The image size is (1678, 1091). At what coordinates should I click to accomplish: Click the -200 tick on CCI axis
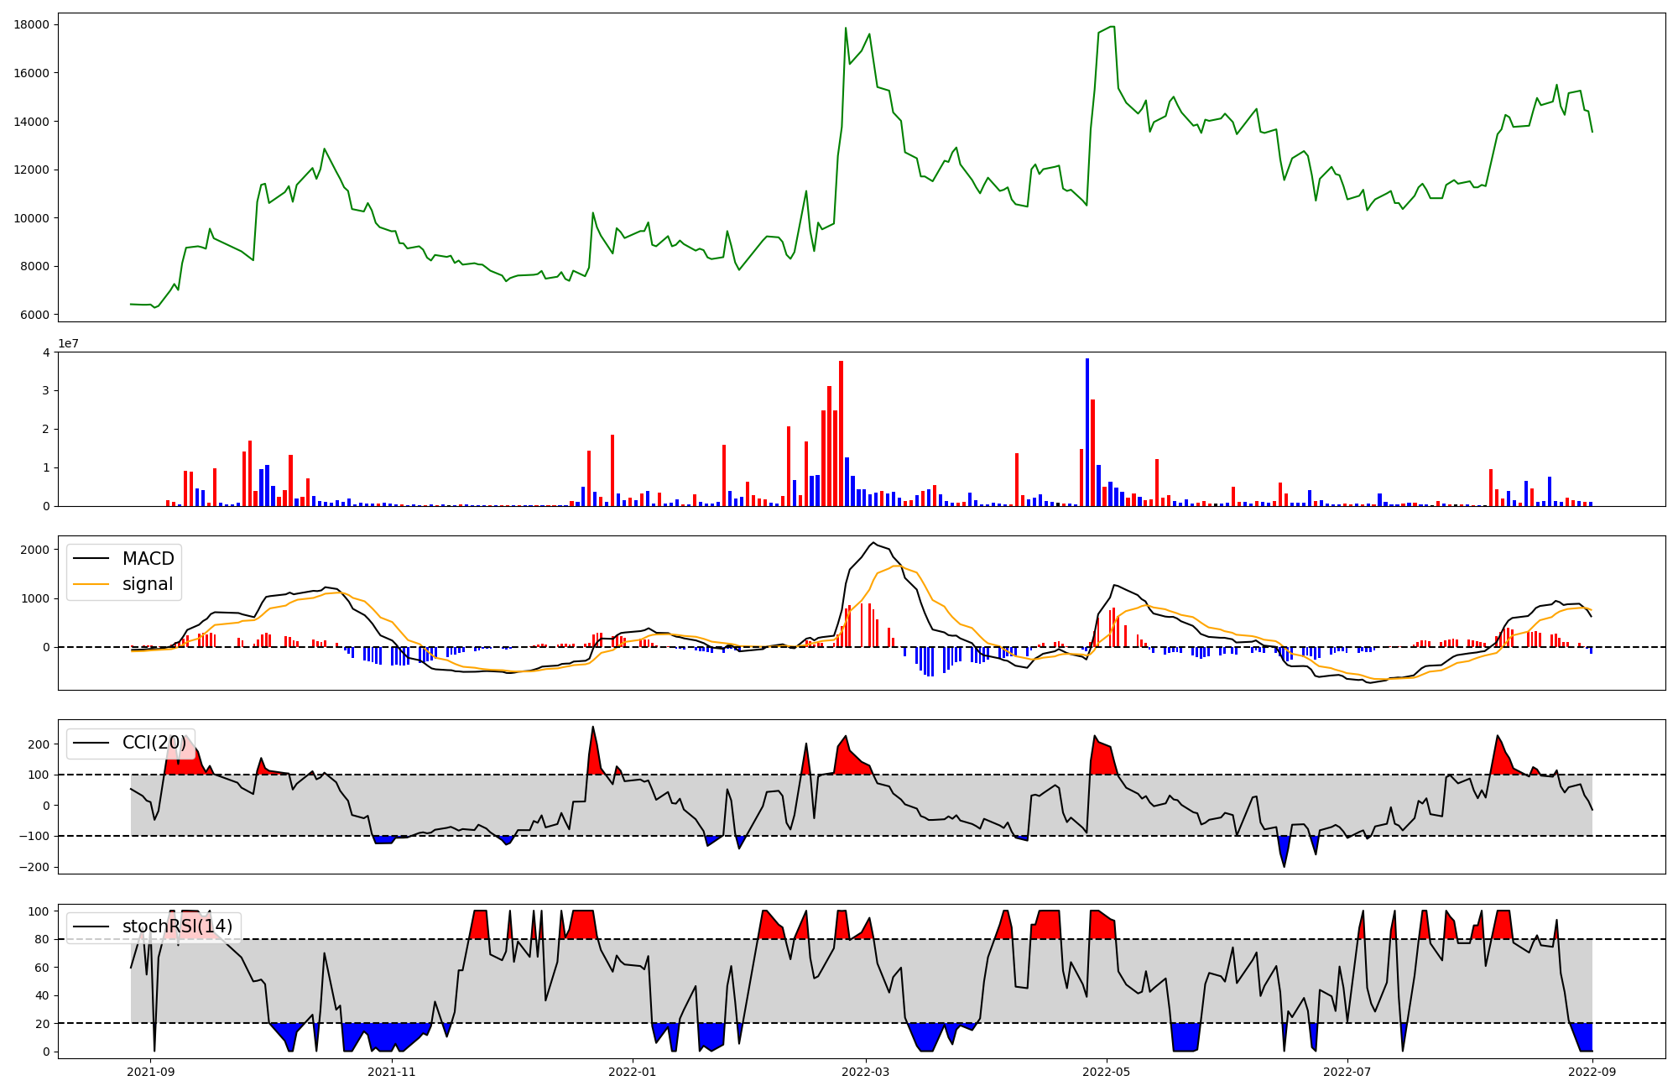[34, 867]
